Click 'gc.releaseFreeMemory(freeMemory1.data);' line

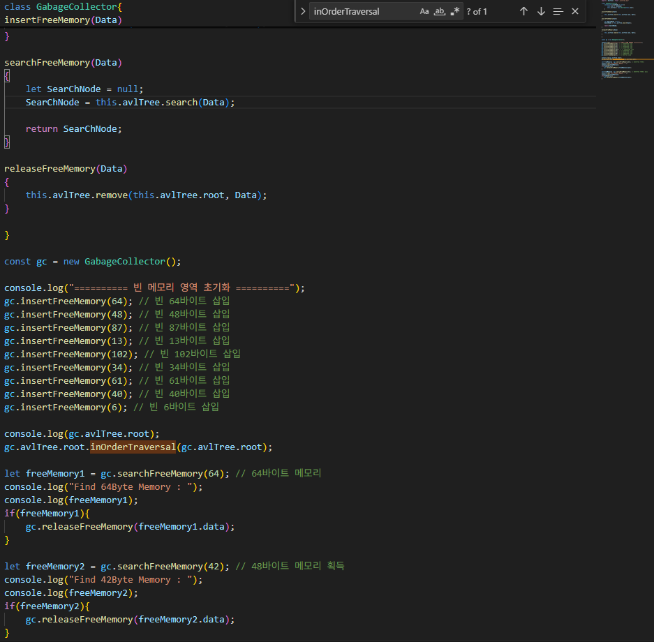(130, 527)
